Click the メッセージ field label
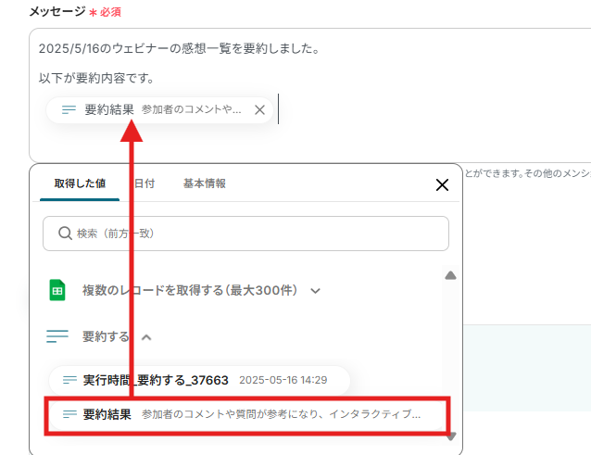Viewport: 591px width, 455px height. click(57, 12)
